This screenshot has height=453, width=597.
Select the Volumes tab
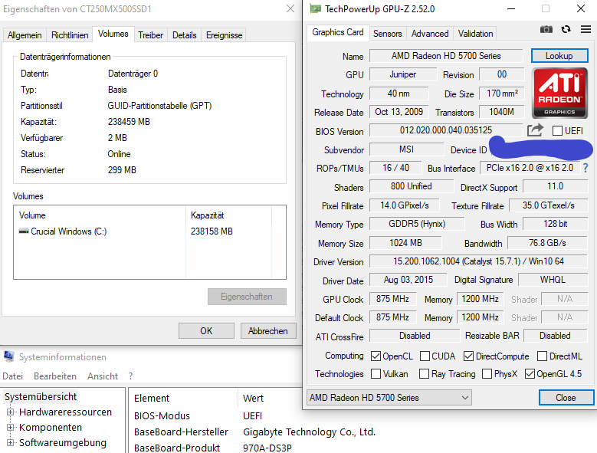[113, 34]
